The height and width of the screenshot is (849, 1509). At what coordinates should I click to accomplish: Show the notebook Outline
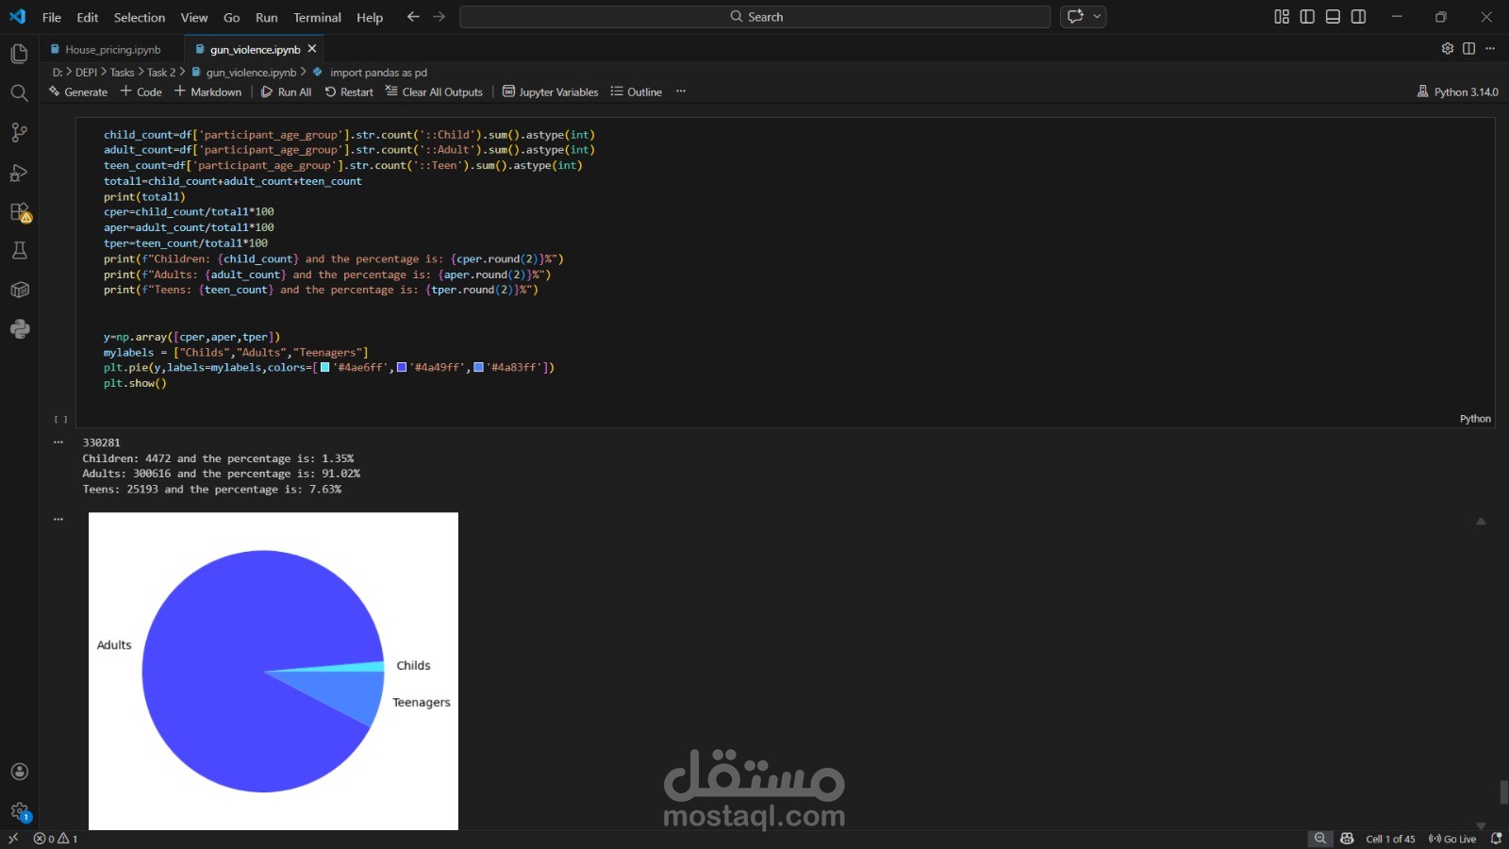point(637,92)
